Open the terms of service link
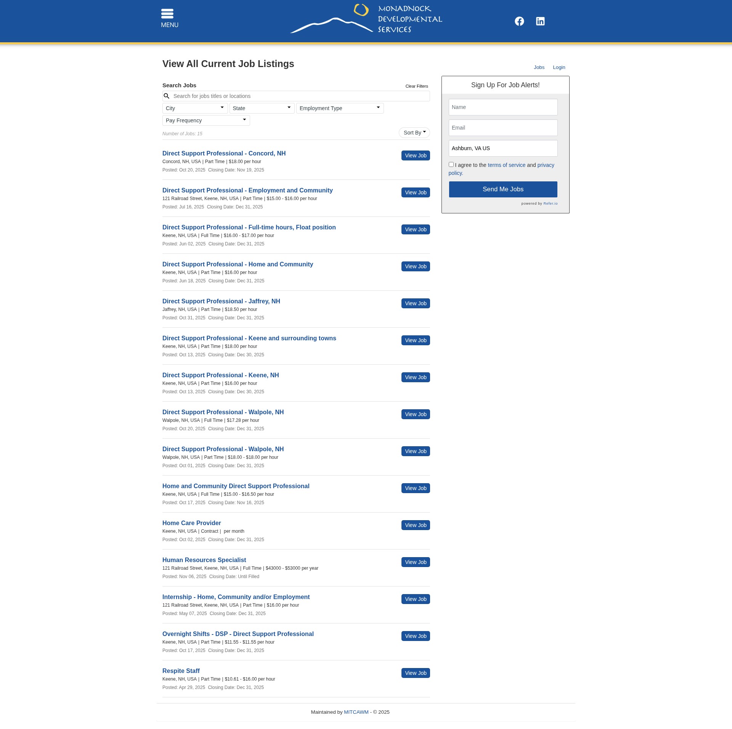The image size is (732, 729). (507, 165)
